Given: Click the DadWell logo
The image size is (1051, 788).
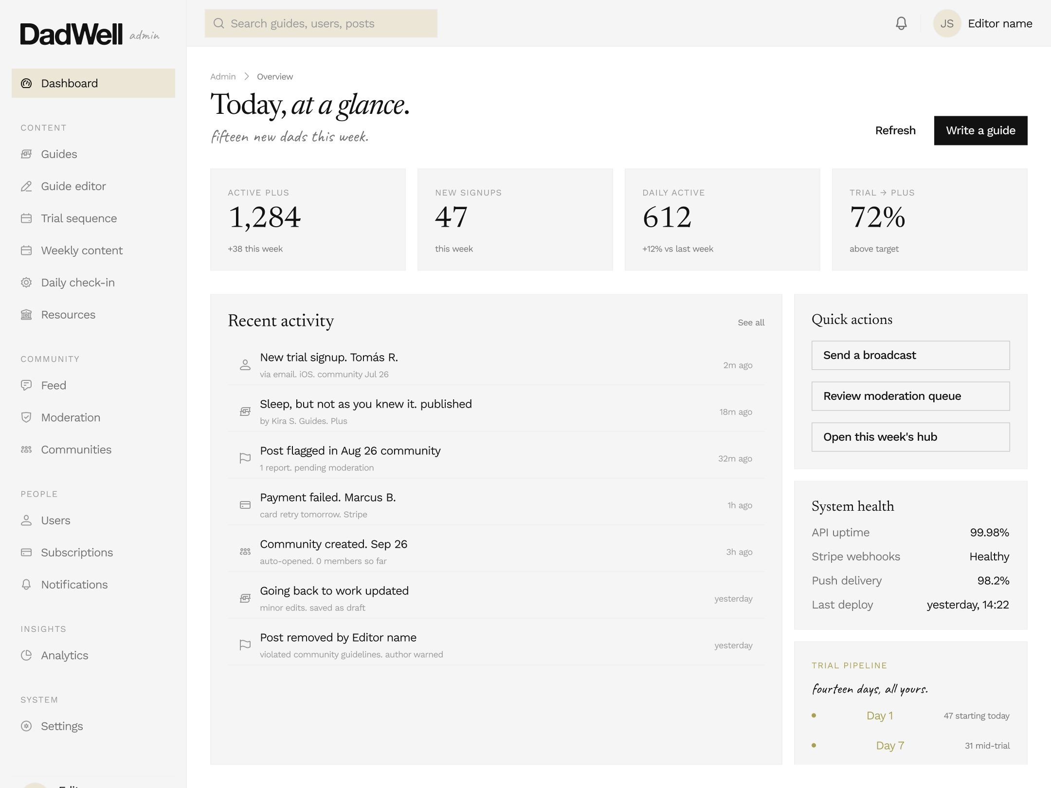Looking at the screenshot, I should coord(72,34).
